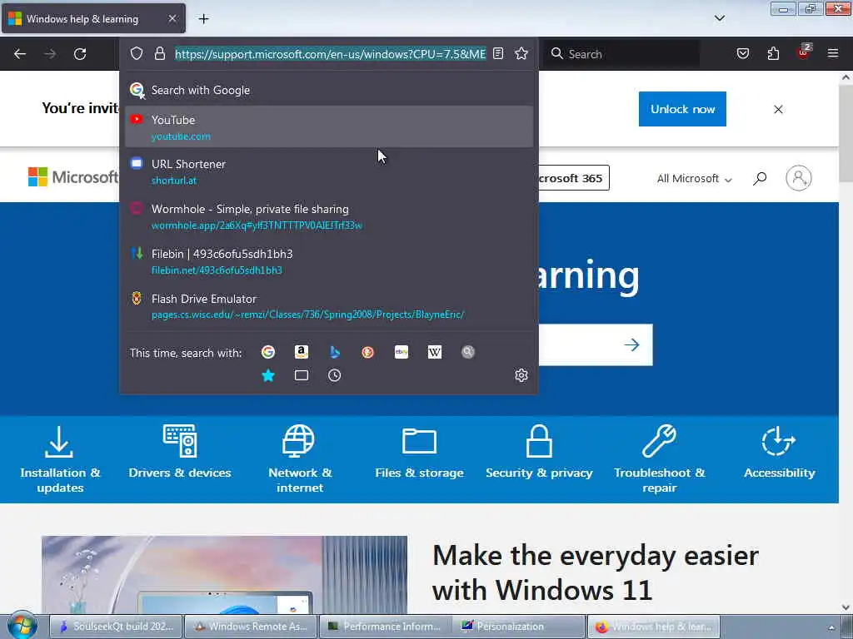Switch to Performance Information taskbar button
This screenshot has width=853, height=639.
pos(385,627)
